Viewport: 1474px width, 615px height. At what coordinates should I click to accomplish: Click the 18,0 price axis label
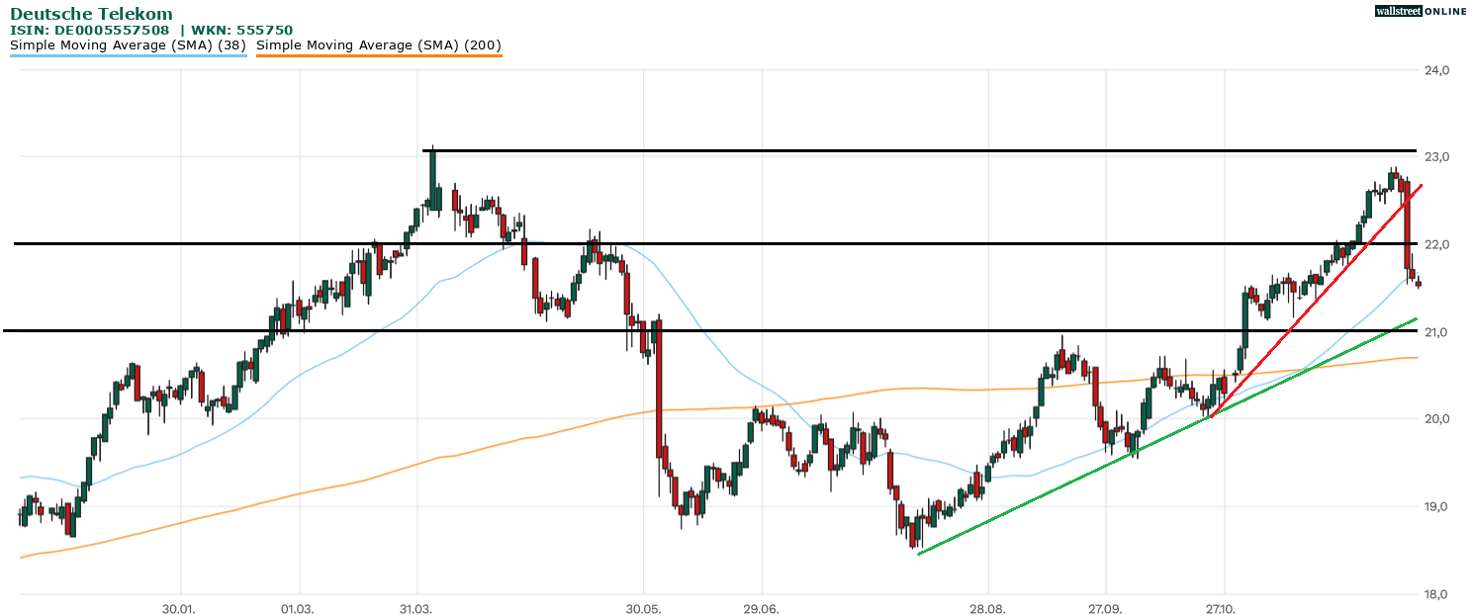(1436, 594)
